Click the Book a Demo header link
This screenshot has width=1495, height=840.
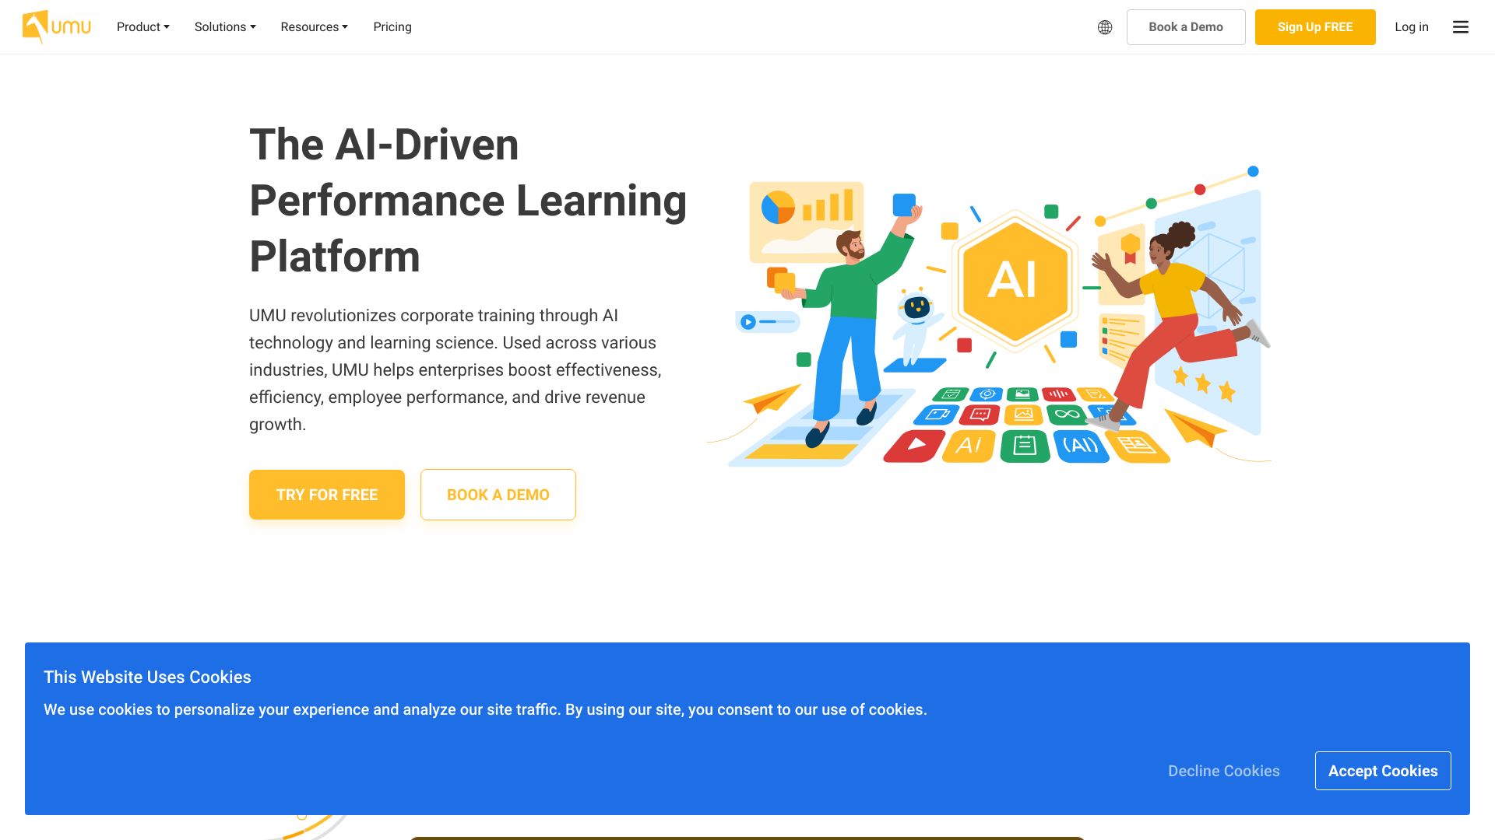click(1186, 26)
